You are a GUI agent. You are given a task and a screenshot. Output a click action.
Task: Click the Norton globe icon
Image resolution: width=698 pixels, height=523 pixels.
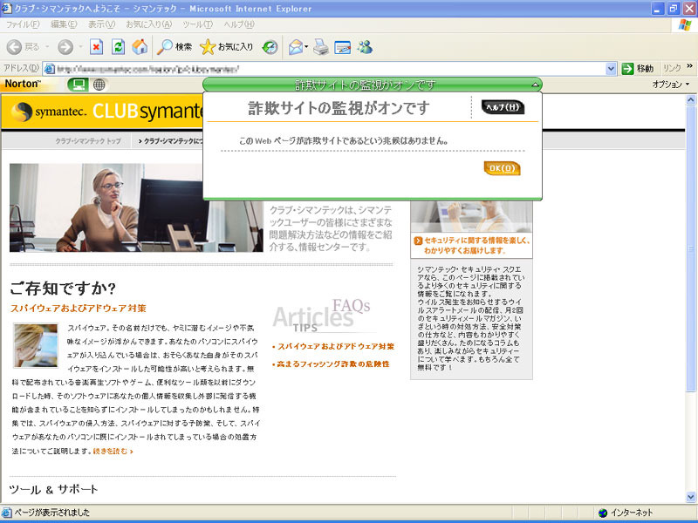click(x=99, y=85)
